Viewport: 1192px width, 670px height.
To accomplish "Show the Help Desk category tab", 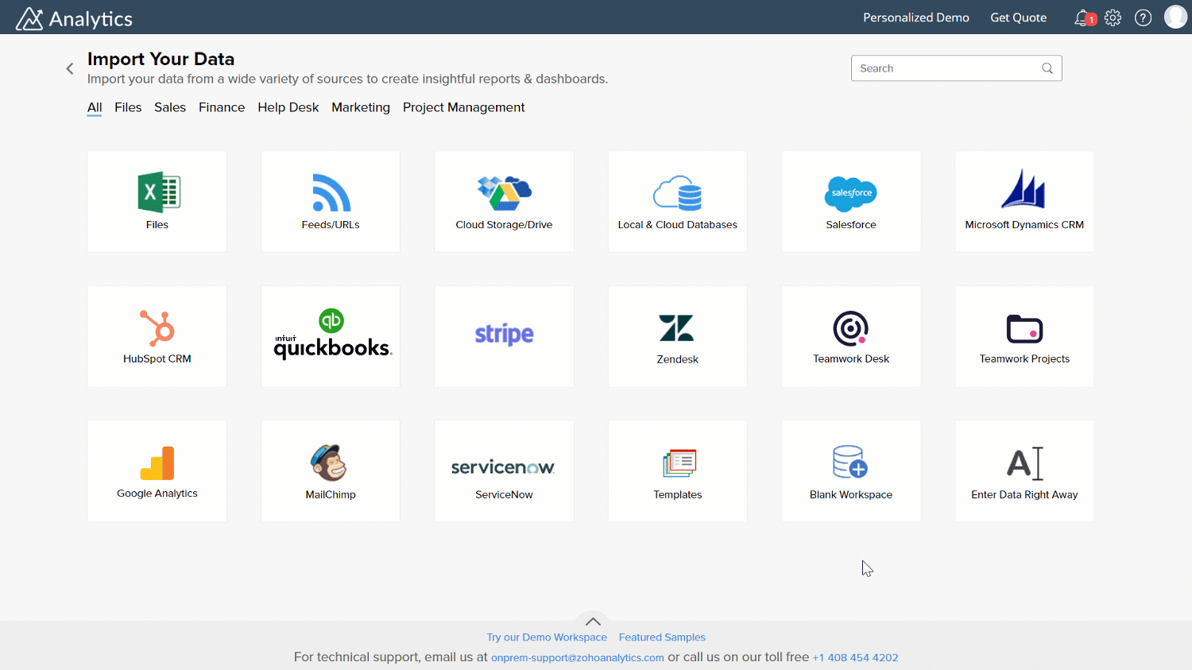I will tap(288, 107).
